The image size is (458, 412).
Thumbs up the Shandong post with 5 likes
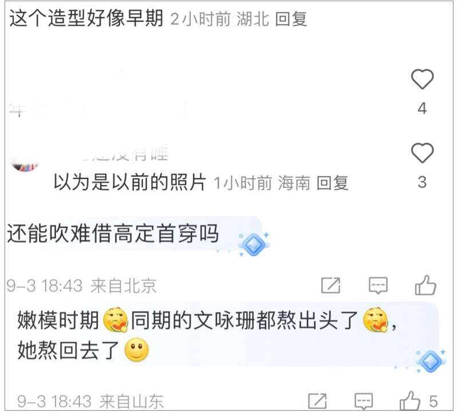(410, 401)
